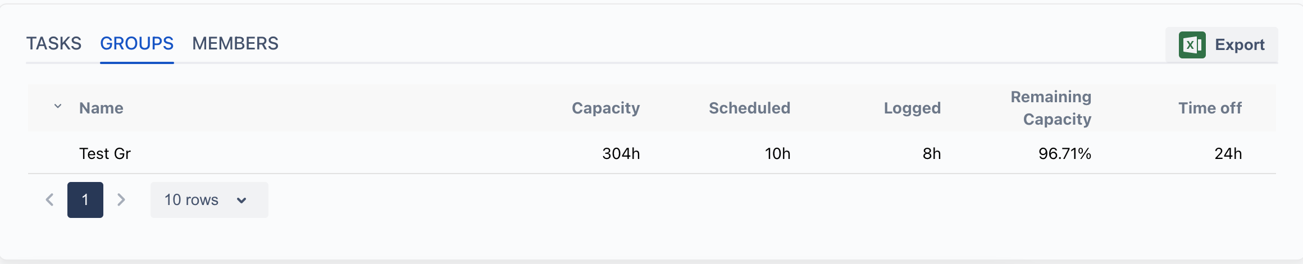Go to previous page arrow
This screenshot has width=1303, height=264.
click(49, 200)
